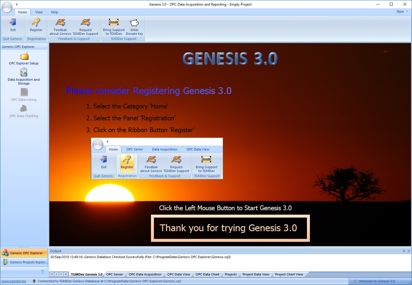
Task: Open the Register key icon
Action: click(36, 22)
